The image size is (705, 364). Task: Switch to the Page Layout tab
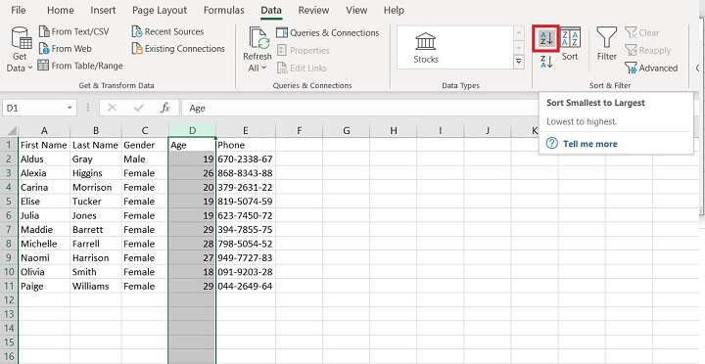[160, 10]
